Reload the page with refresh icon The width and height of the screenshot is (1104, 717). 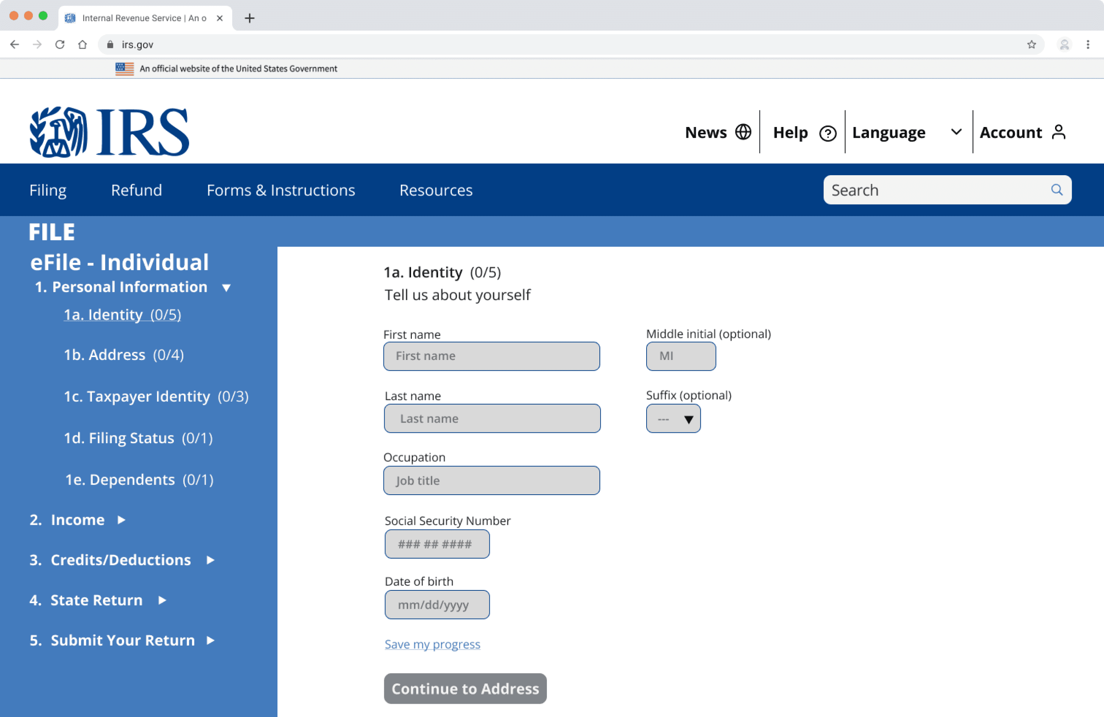pyautogui.click(x=60, y=45)
